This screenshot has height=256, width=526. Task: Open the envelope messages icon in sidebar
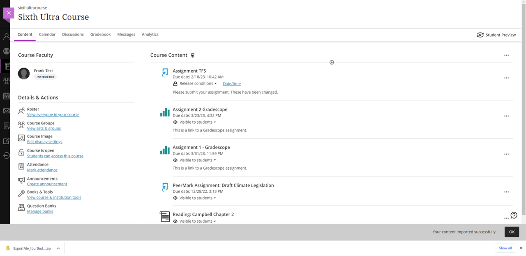[6, 111]
